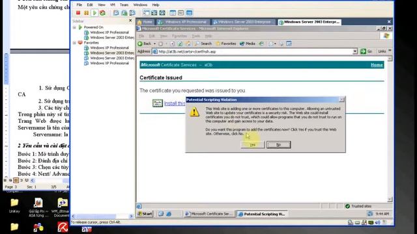This screenshot has height=234, width=417.
Task: Click the Reset VM toolbar icon
Action: (102, 13)
